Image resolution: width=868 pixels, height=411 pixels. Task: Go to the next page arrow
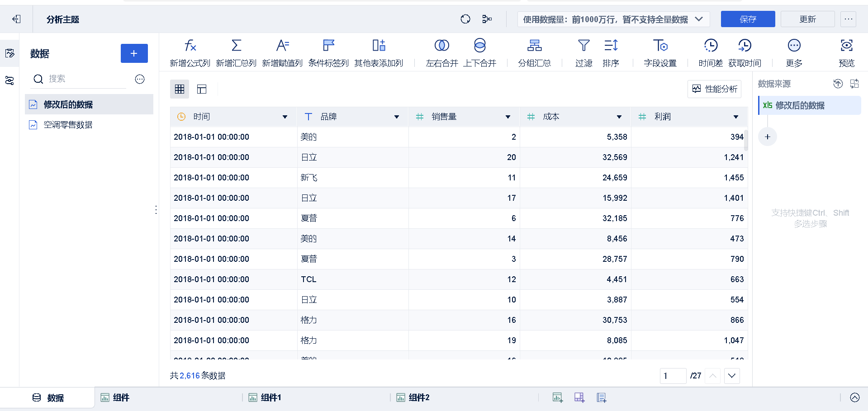(732, 376)
